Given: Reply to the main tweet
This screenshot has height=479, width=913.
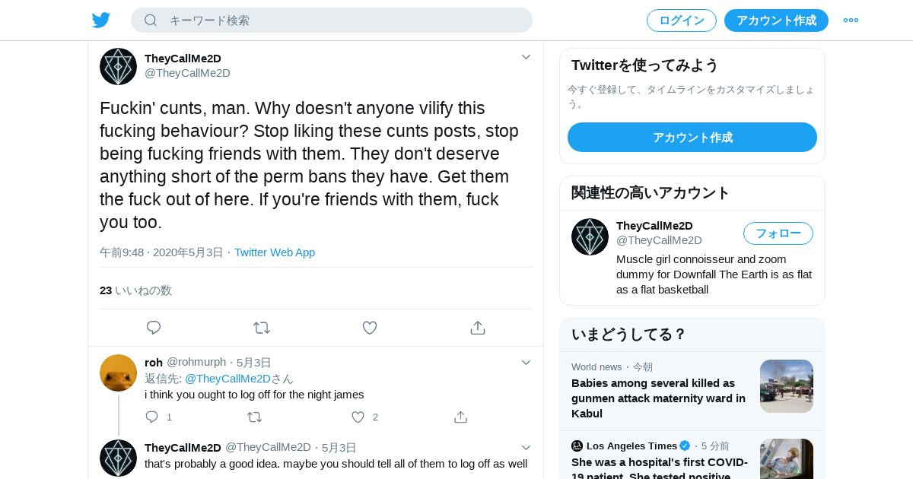Looking at the screenshot, I should pyautogui.click(x=154, y=328).
